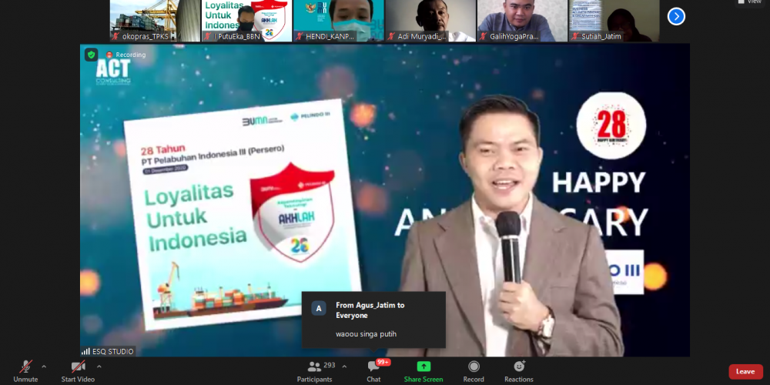Open the Reactions menu
The width and height of the screenshot is (770, 385).
point(518,368)
